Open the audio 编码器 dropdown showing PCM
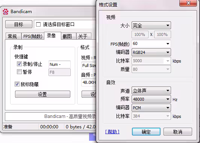This screenshot has height=143, width=200. 151,108
